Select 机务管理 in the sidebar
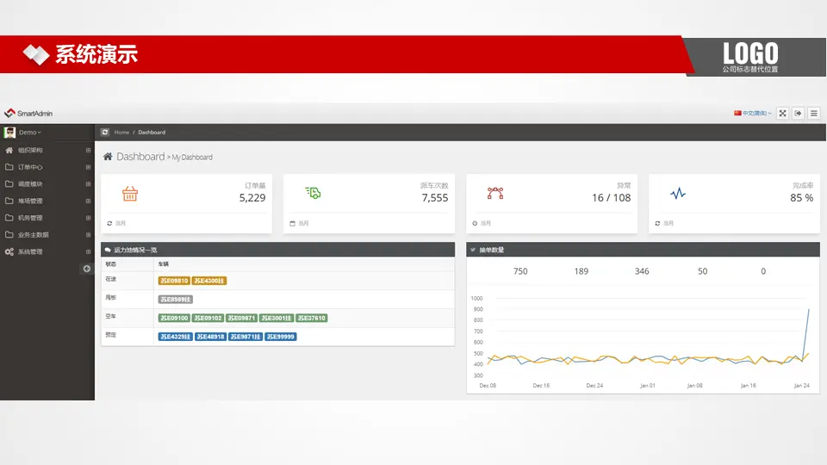This screenshot has width=827, height=465. [x=30, y=218]
